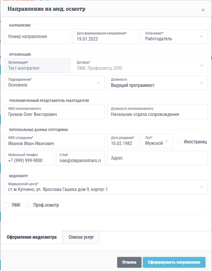This screenshot has height=271, width=212.
Task: Expand the Подразделение dropdown
Action: click(55, 83)
